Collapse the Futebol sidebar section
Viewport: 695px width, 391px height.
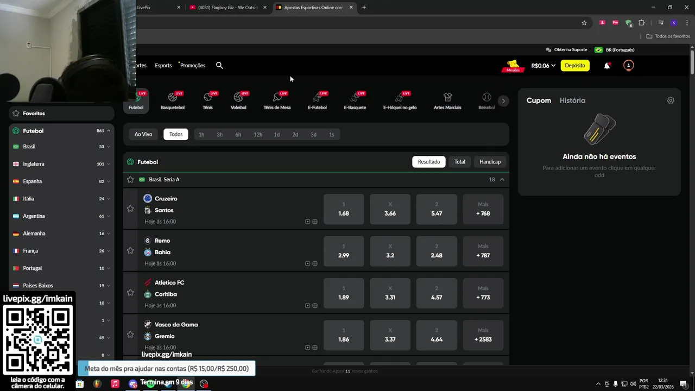pyautogui.click(x=109, y=131)
